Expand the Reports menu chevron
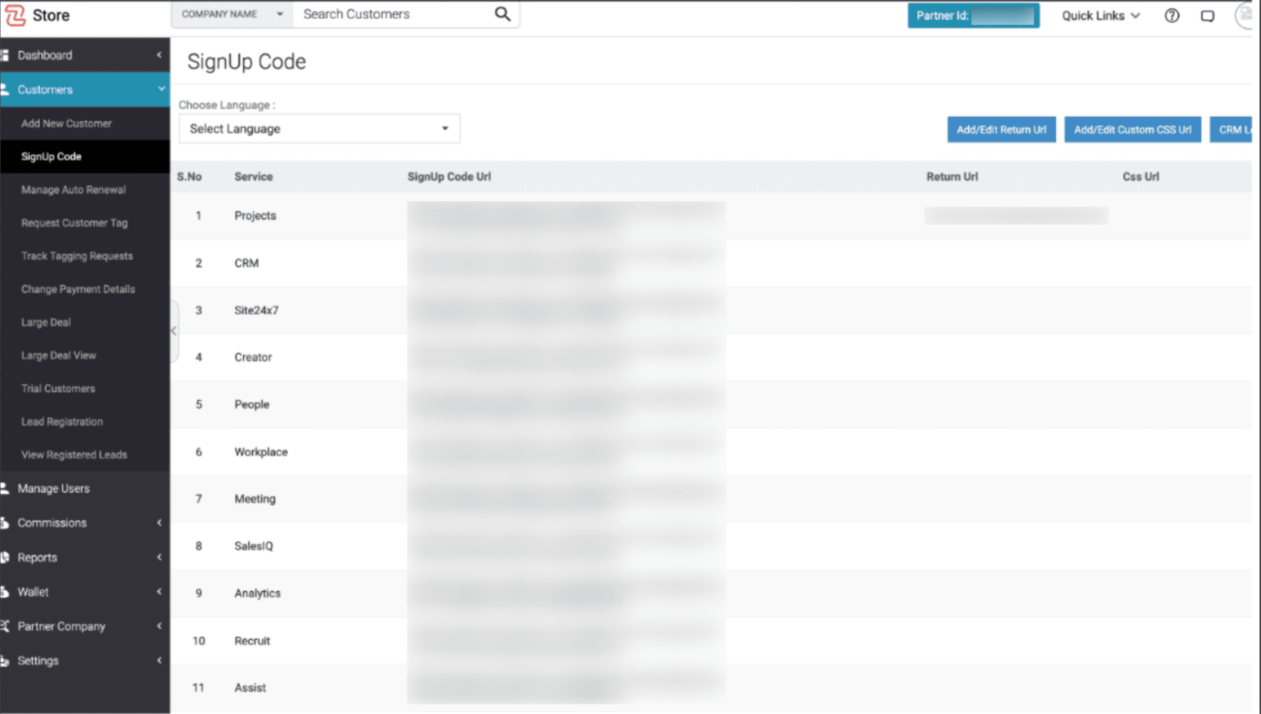1261x714 pixels. (159, 557)
